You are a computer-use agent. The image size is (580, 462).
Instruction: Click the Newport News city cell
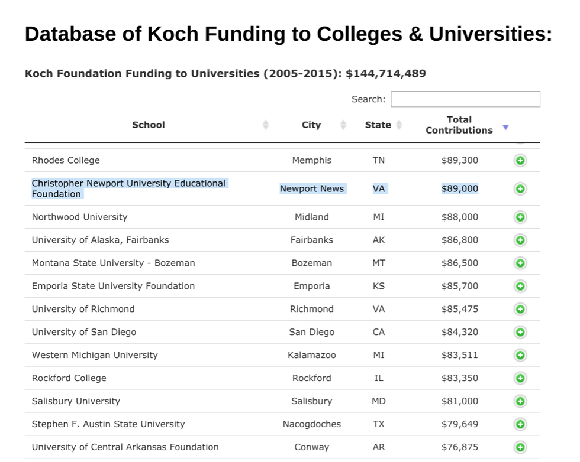312,189
